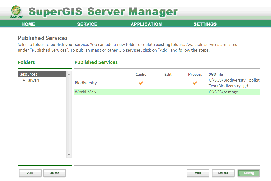Open the SETTINGS menu
This screenshot has width=271, height=181.
tap(205, 24)
